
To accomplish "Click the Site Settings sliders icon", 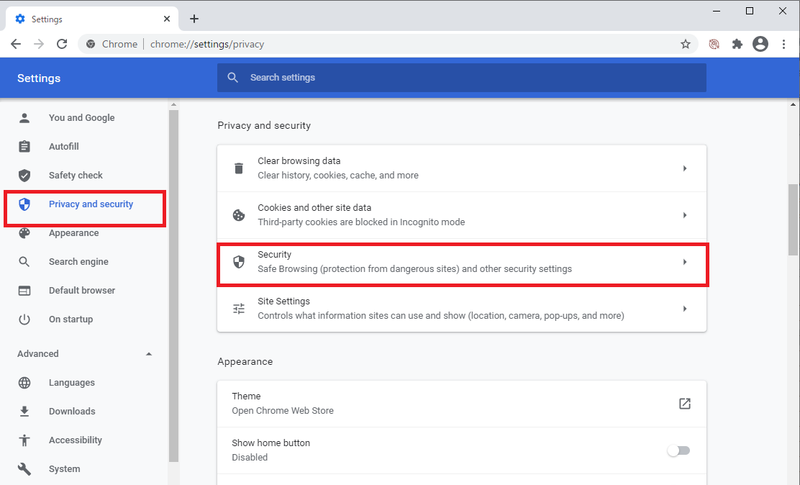I will click(x=238, y=308).
